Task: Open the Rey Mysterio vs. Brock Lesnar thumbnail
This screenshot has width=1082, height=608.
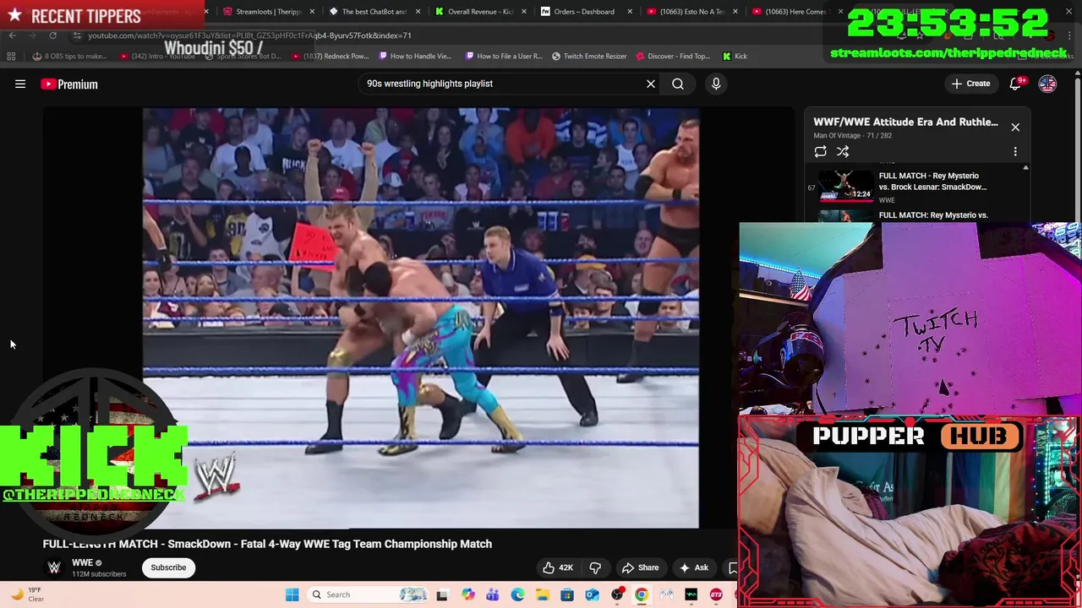Action: click(846, 186)
